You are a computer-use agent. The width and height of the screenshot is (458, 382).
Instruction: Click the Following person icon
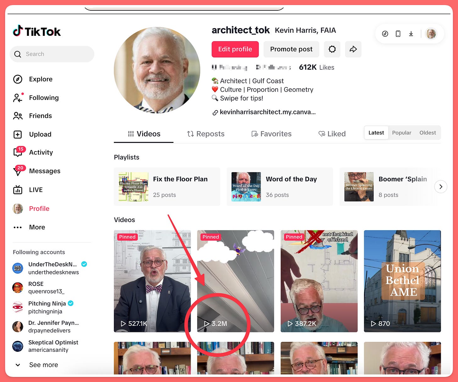point(18,98)
